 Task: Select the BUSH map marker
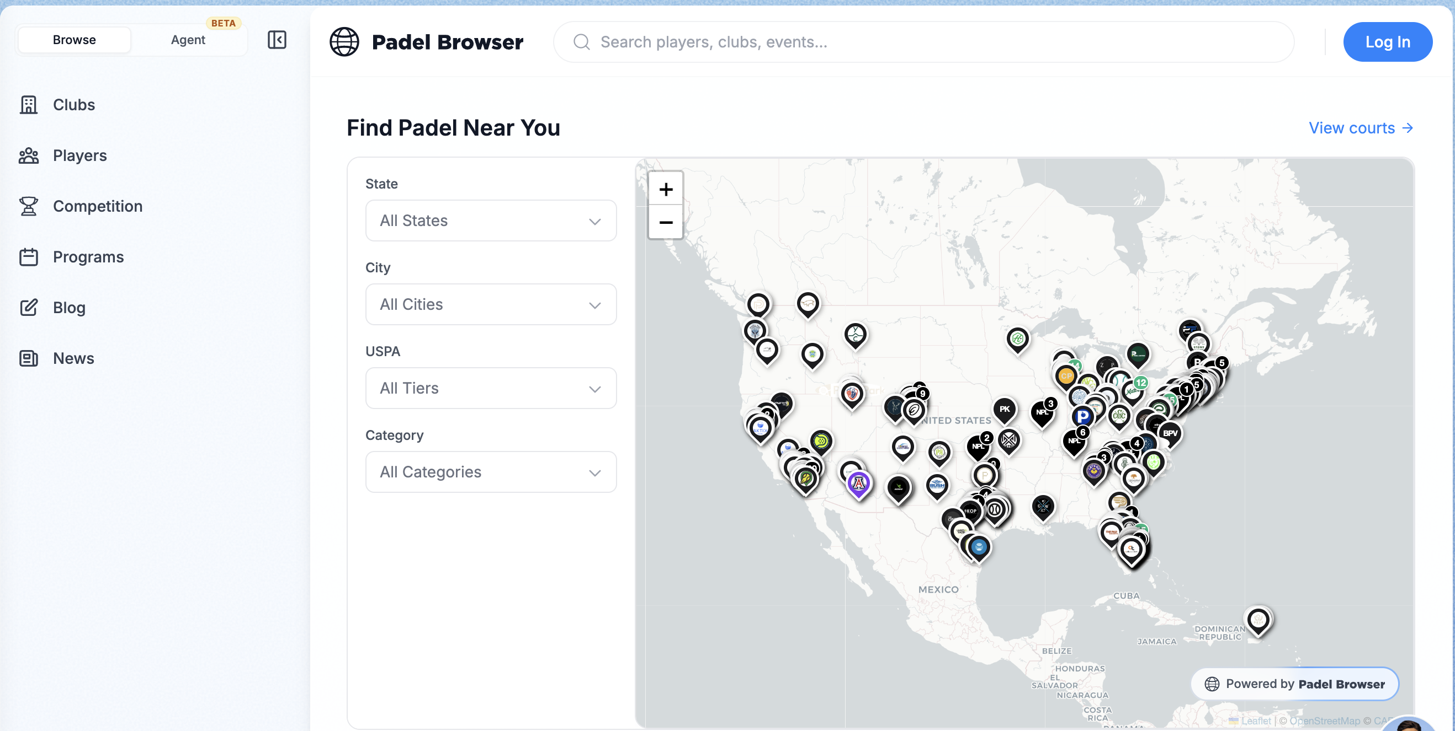[x=937, y=486]
